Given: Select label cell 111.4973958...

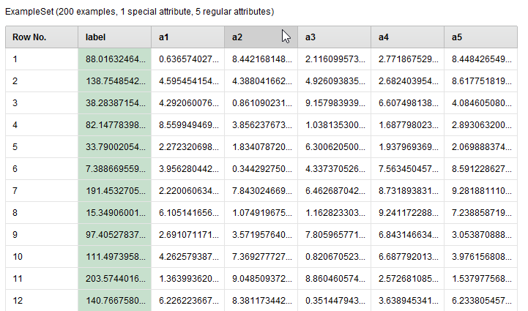Looking at the screenshot, I should pyautogui.click(x=114, y=257).
